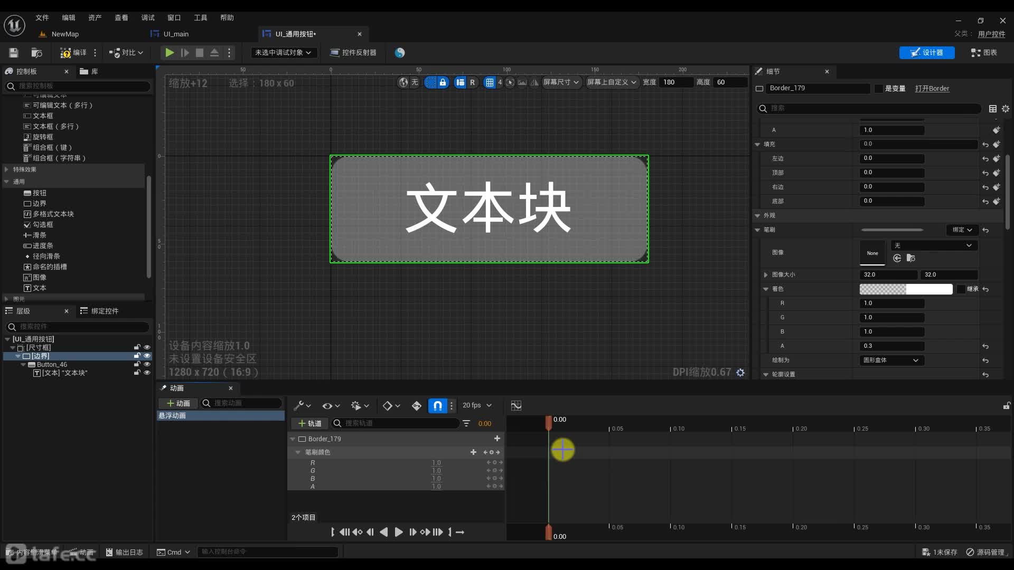The image size is (1014, 570).
Task: Open sequencer playback options menu
Action: (x=360, y=405)
